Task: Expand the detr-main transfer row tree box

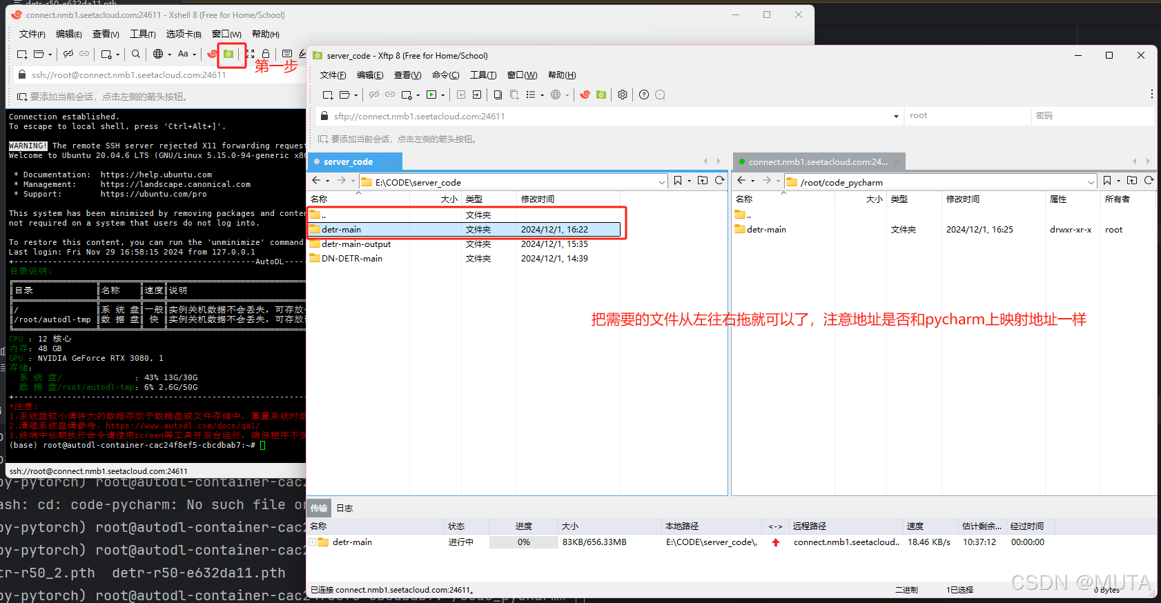Action: pyautogui.click(x=312, y=542)
